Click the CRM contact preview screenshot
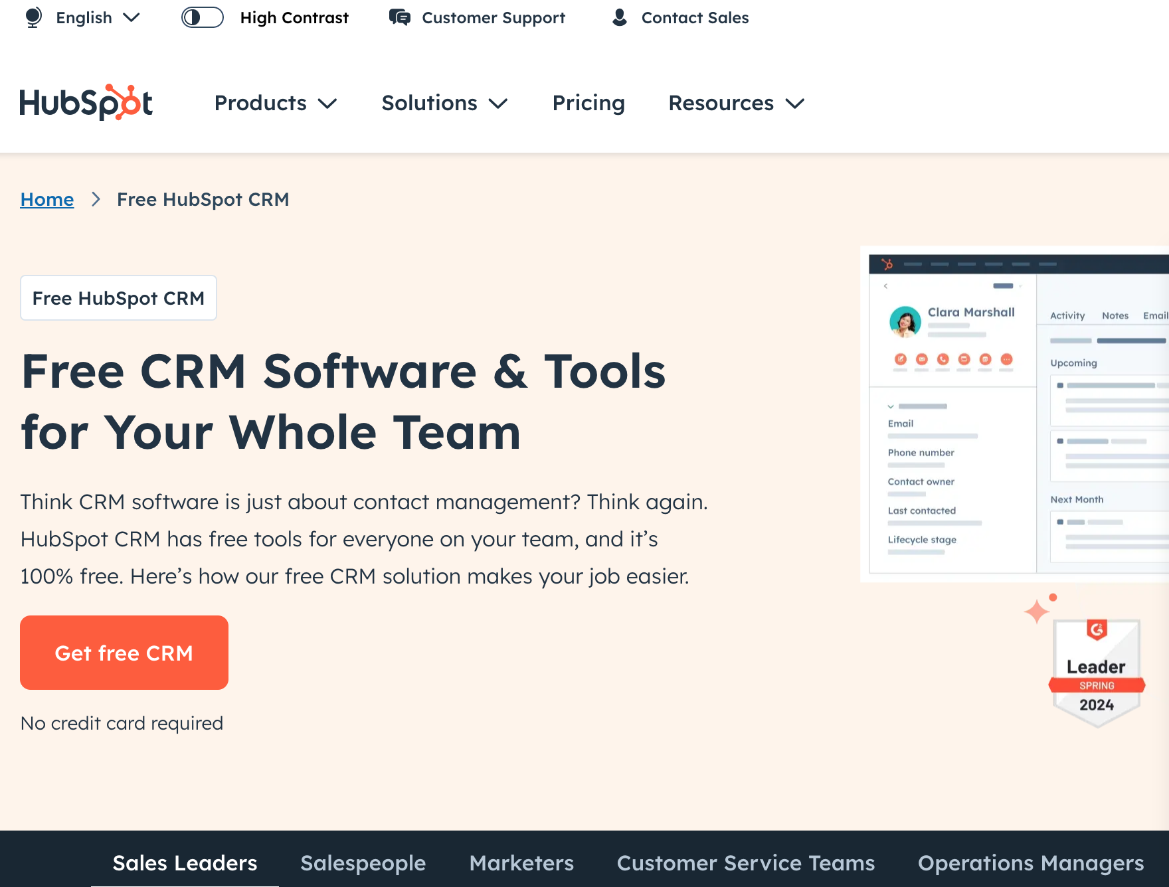 (x=1015, y=414)
